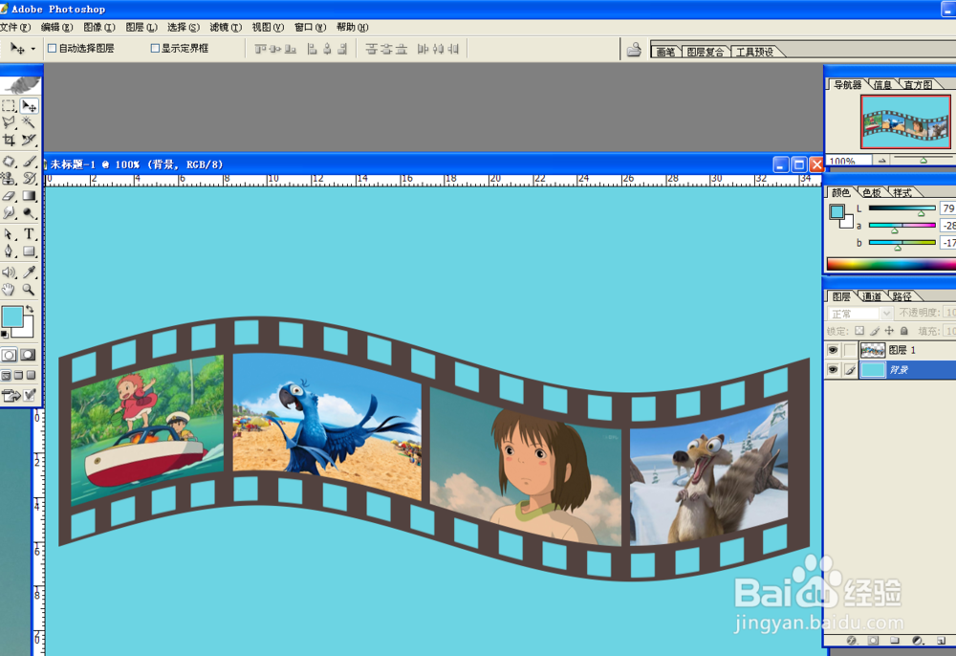Image resolution: width=956 pixels, height=656 pixels.
Task: Select the Type tool
Action: (29, 234)
